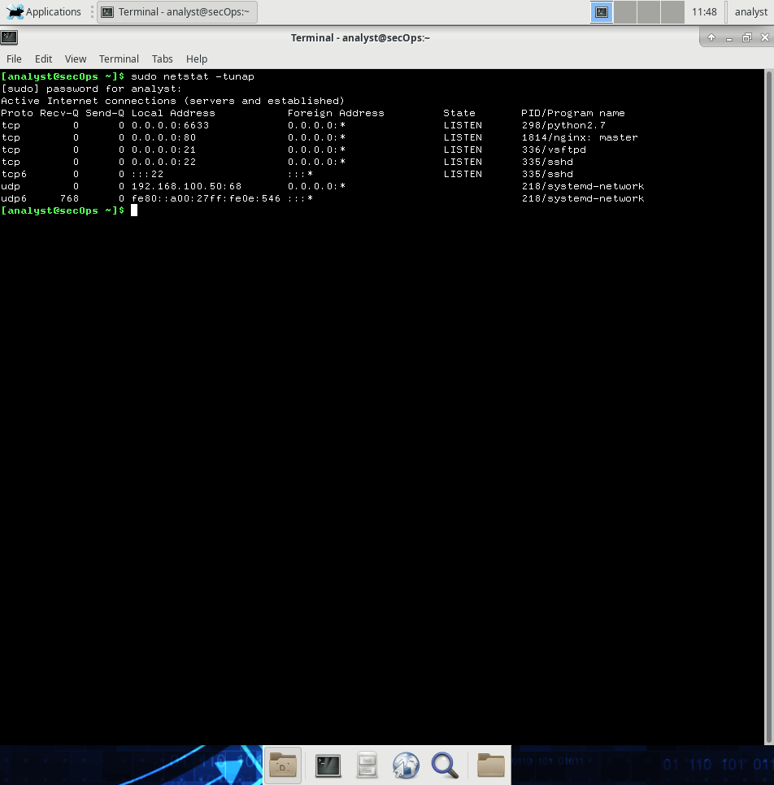
Task: Open the Terminal menu
Action: (119, 59)
